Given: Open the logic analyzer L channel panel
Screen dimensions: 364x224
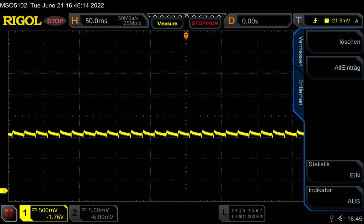Looking at the screenshot, I should coord(242,213).
